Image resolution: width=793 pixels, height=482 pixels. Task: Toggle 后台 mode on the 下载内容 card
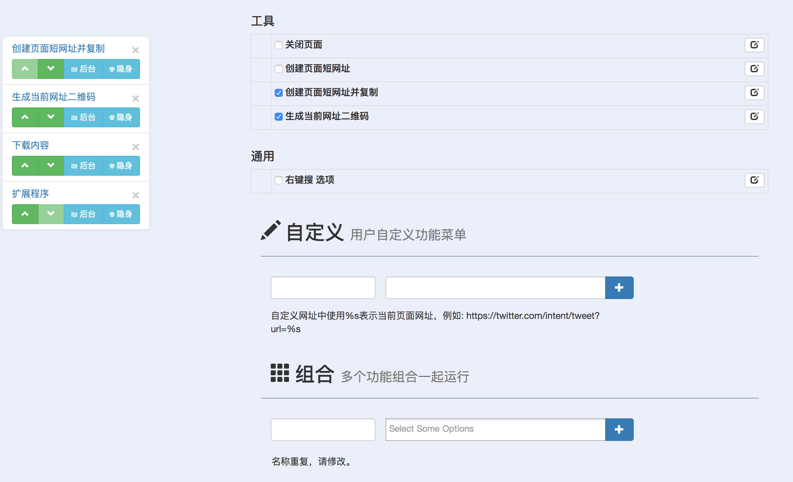83,165
